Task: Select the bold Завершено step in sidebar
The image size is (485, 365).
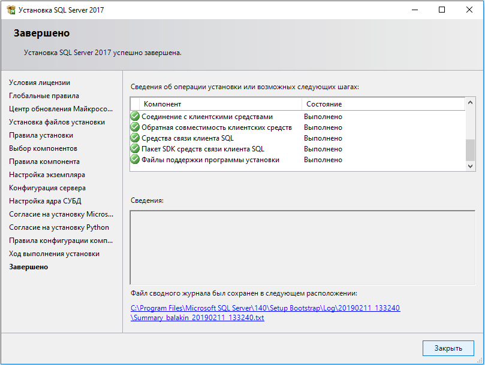Action: (x=28, y=267)
